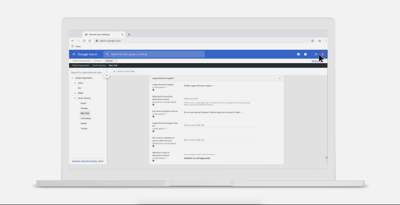
Task: Open the Google apps grid icon
Action: [316, 54]
